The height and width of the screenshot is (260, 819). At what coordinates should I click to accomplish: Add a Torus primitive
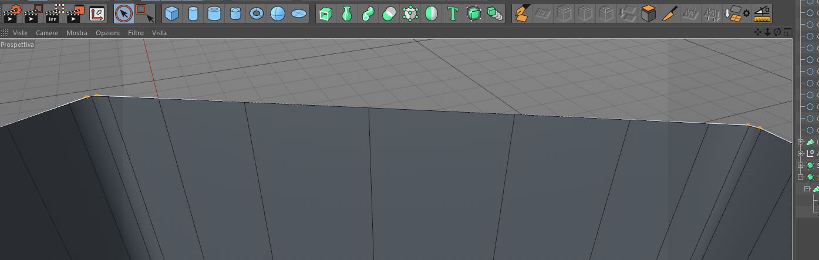click(257, 13)
